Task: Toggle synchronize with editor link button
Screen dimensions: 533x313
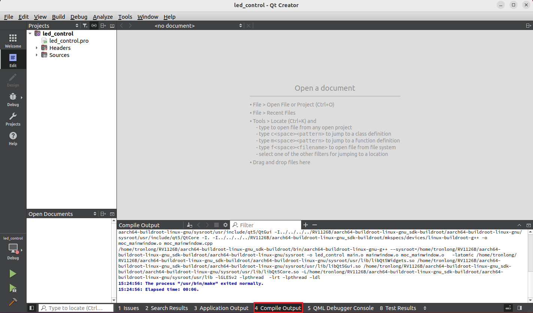Action: tap(94, 25)
